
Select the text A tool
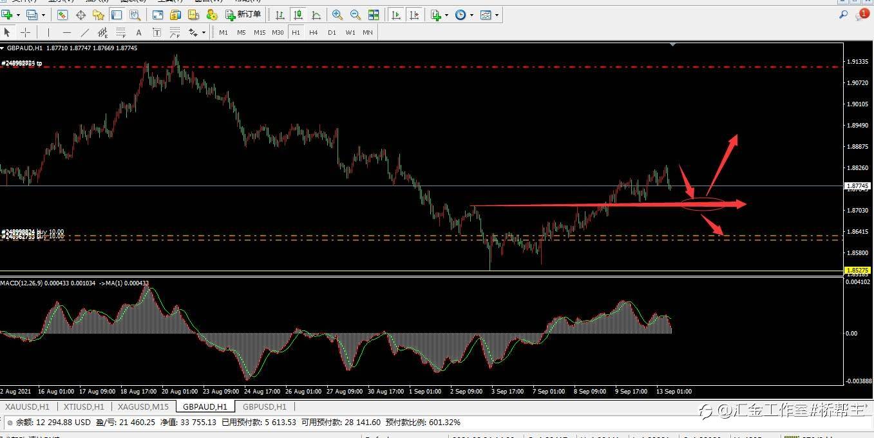138,32
